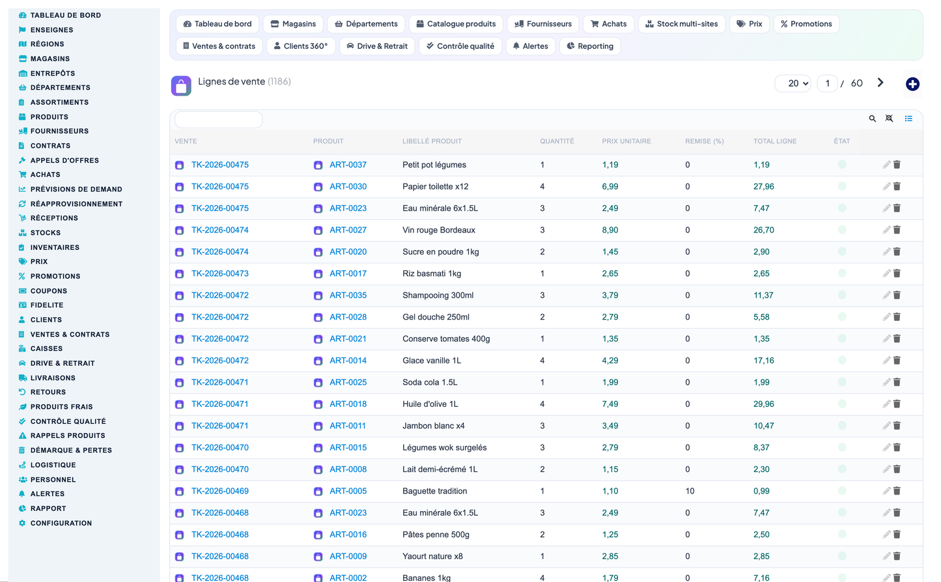Add a new sales line with plus icon
The width and height of the screenshot is (941, 582).
coord(912,84)
